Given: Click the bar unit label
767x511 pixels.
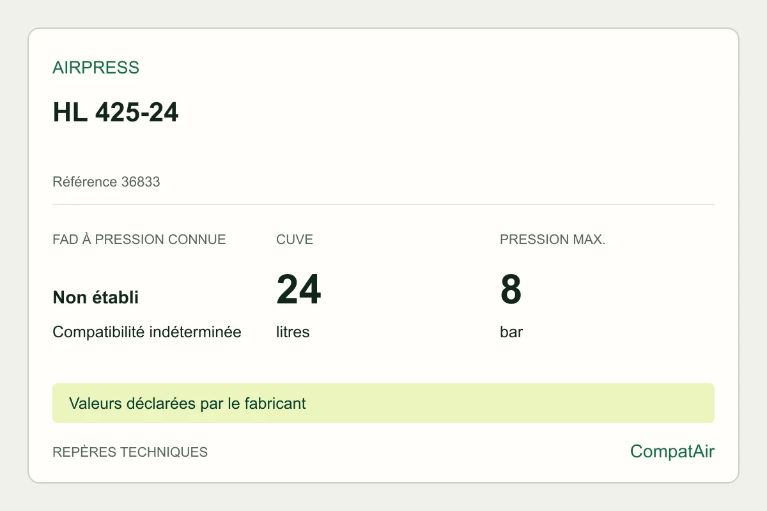Looking at the screenshot, I should (511, 332).
